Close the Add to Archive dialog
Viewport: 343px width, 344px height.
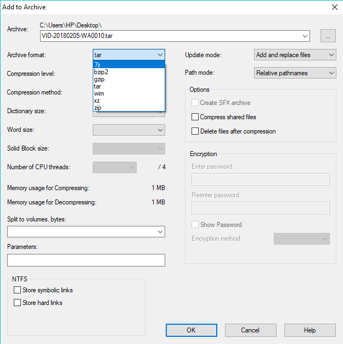point(334,7)
